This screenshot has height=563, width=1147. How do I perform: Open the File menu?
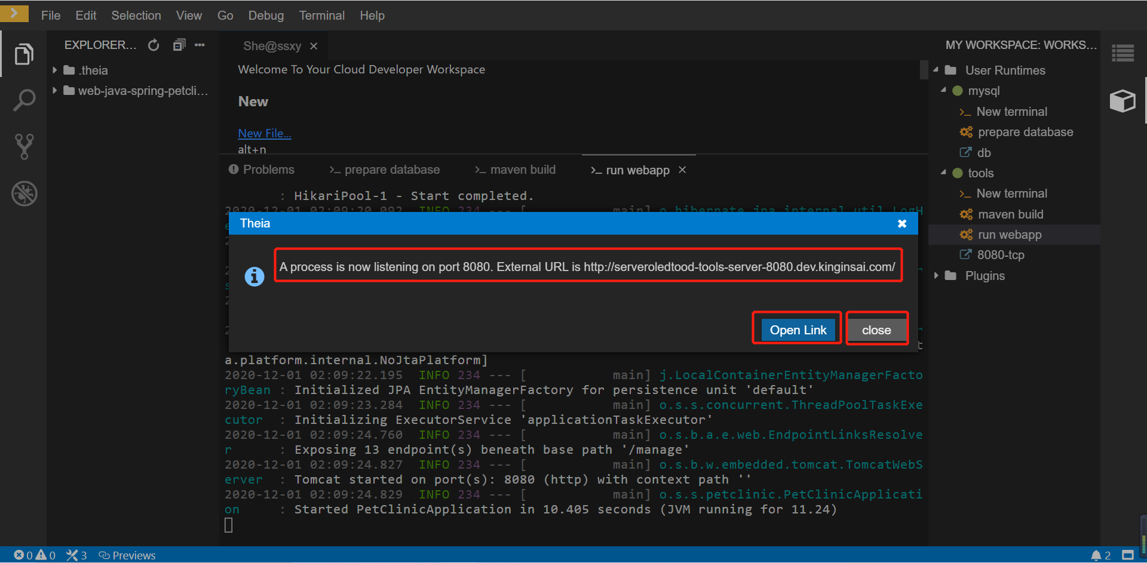pyautogui.click(x=51, y=16)
